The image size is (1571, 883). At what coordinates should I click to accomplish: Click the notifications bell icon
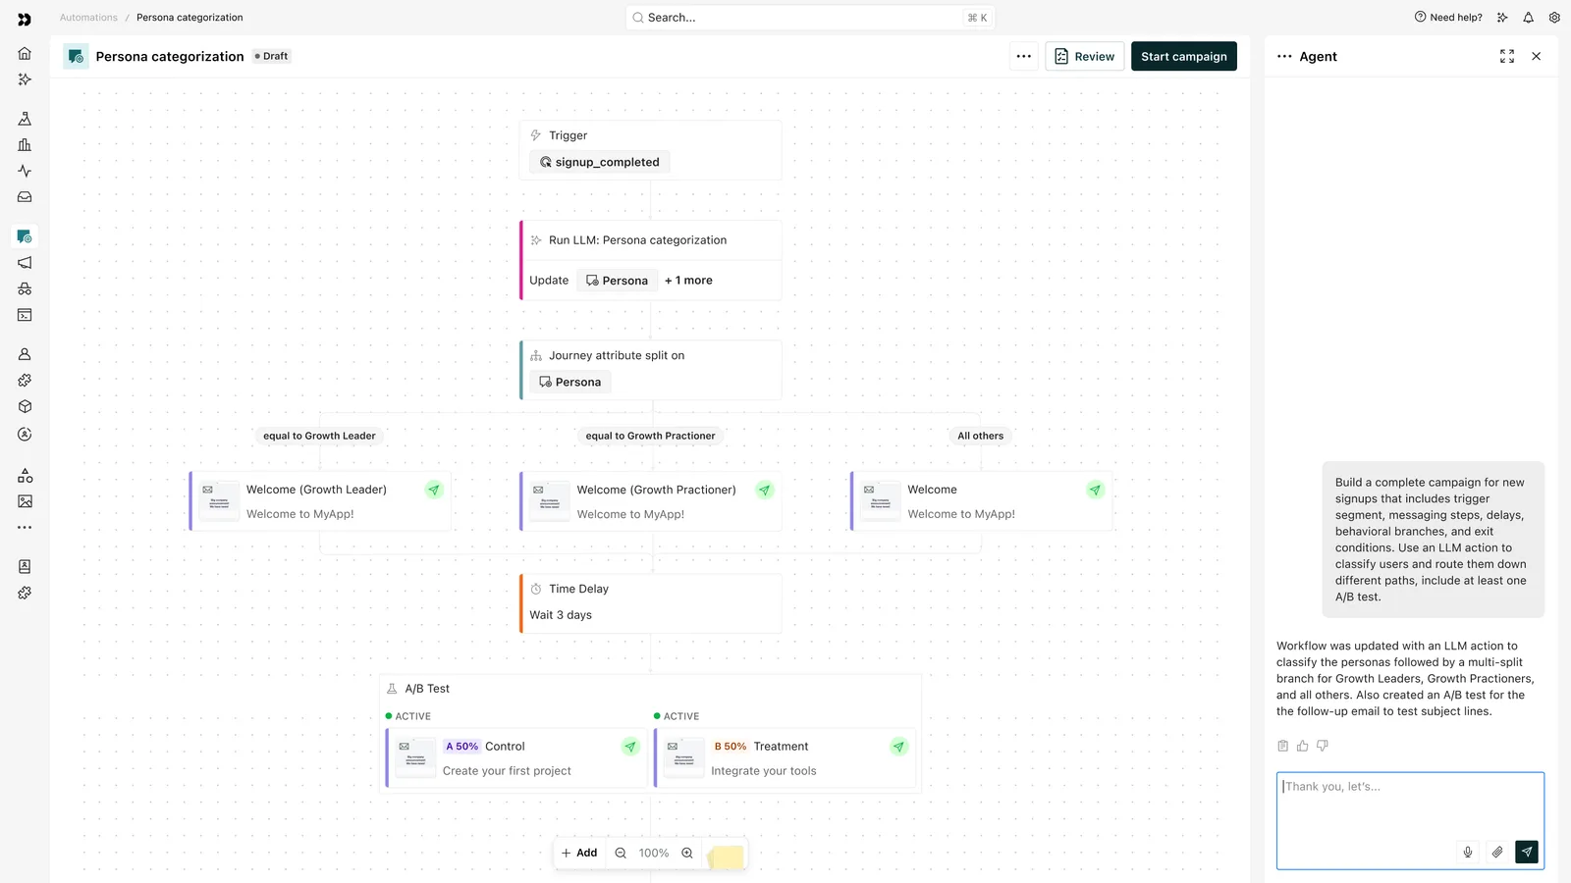pyautogui.click(x=1528, y=18)
